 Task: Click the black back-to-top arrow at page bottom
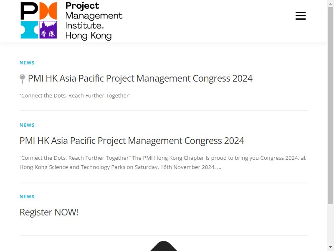coord(164,246)
